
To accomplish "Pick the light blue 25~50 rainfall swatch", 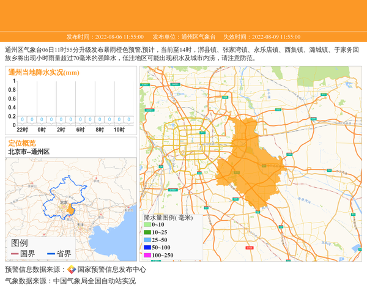I will pyautogui.click(x=147, y=240).
